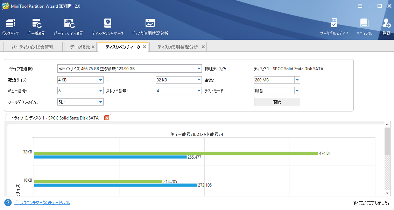
Task: Open the 登録 register icon
Action: click(x=386, y=27)
